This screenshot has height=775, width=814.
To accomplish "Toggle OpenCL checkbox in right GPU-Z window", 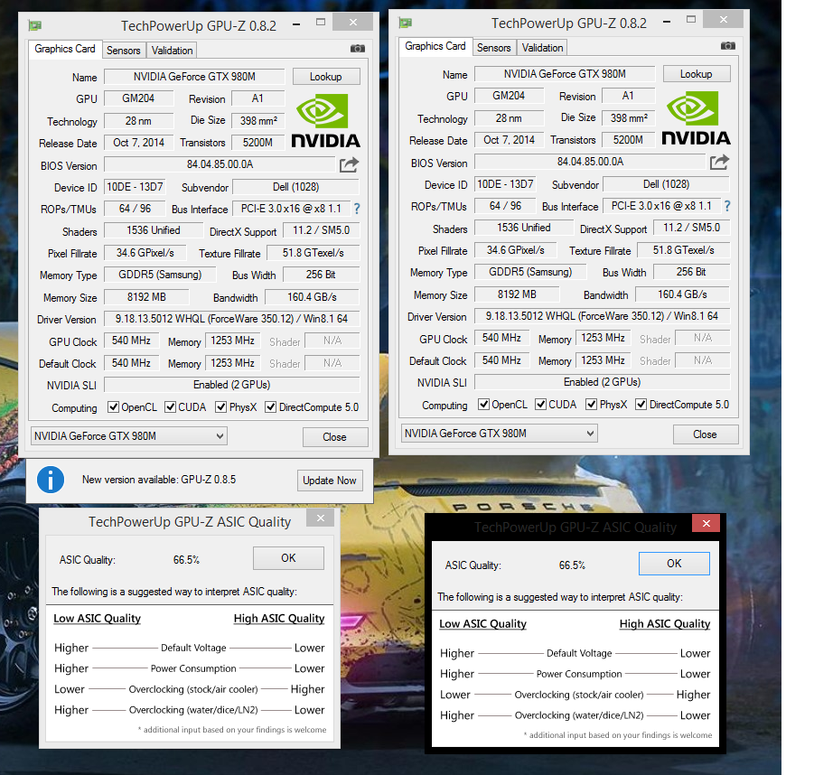I will coord(484,405).
